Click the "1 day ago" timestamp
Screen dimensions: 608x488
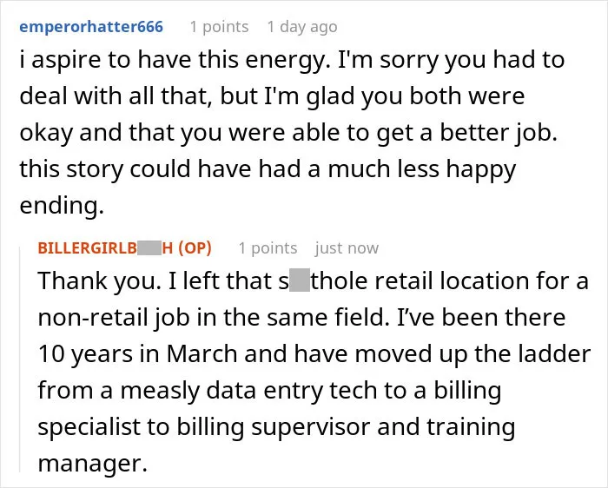[x=302, y=27]
